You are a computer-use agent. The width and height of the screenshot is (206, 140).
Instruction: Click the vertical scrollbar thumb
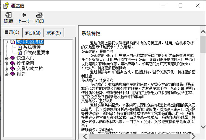[203, 44]
